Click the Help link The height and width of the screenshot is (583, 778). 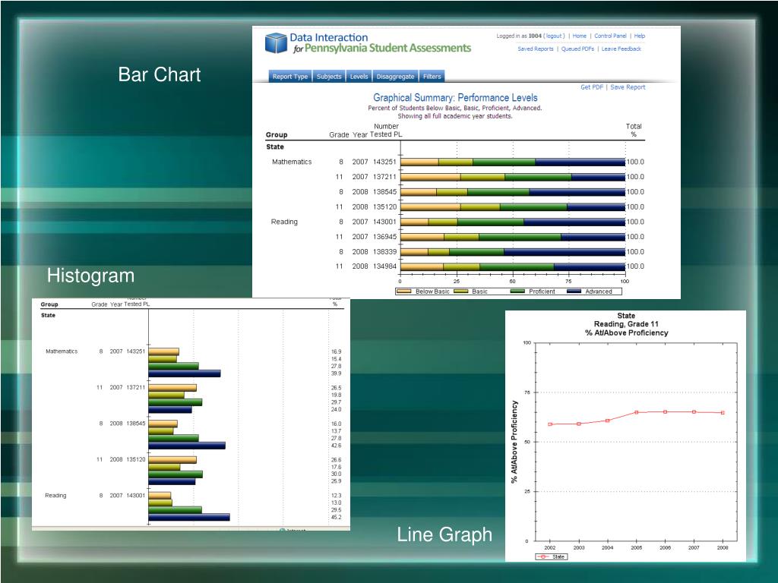[640, 36]
